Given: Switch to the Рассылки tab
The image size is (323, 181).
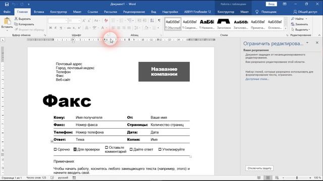Looking at the screenshot, I should point(111,12).
